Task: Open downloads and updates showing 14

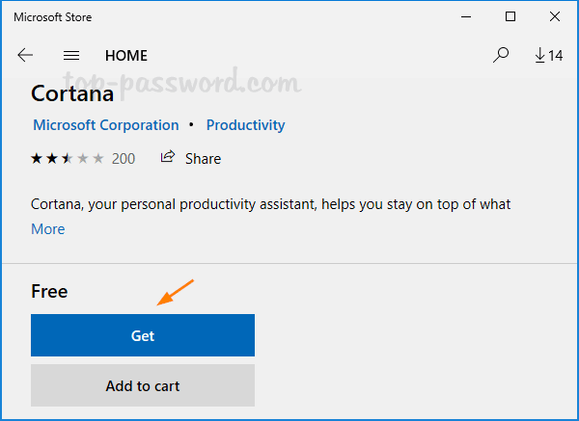Action: pyautogui.click(x=548, y=55)
